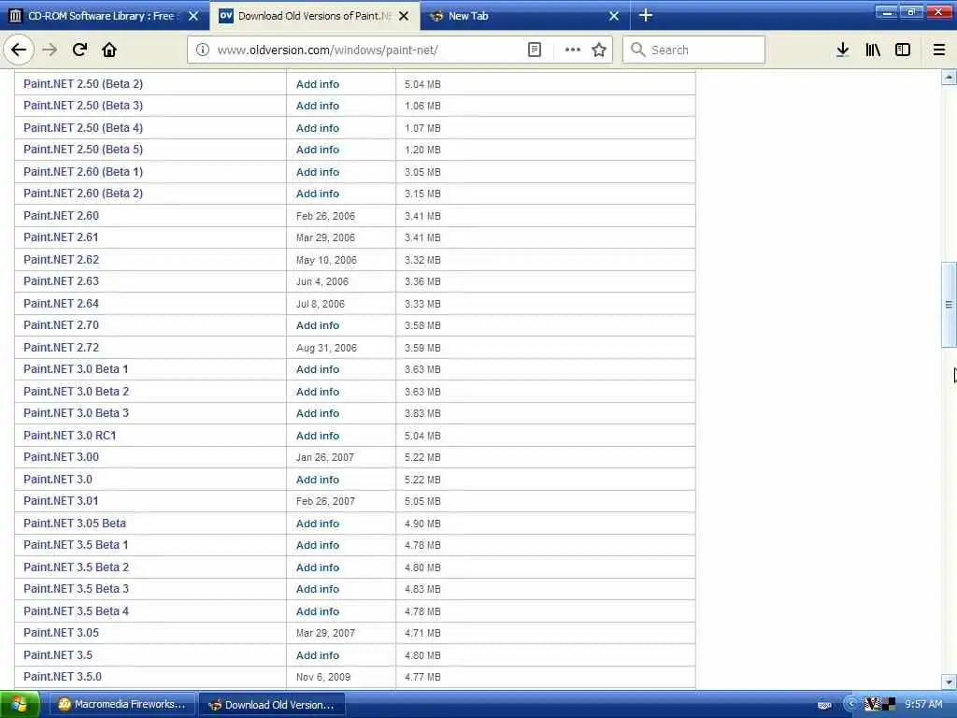Switch to the New Tab tab
957x718 pixels.
click(525, 16)
